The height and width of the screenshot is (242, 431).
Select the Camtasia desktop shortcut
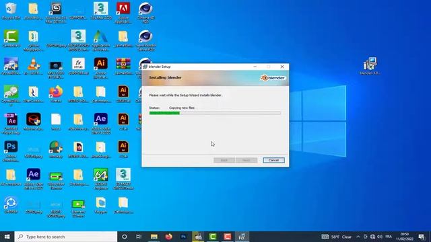[x=11, y=39]
